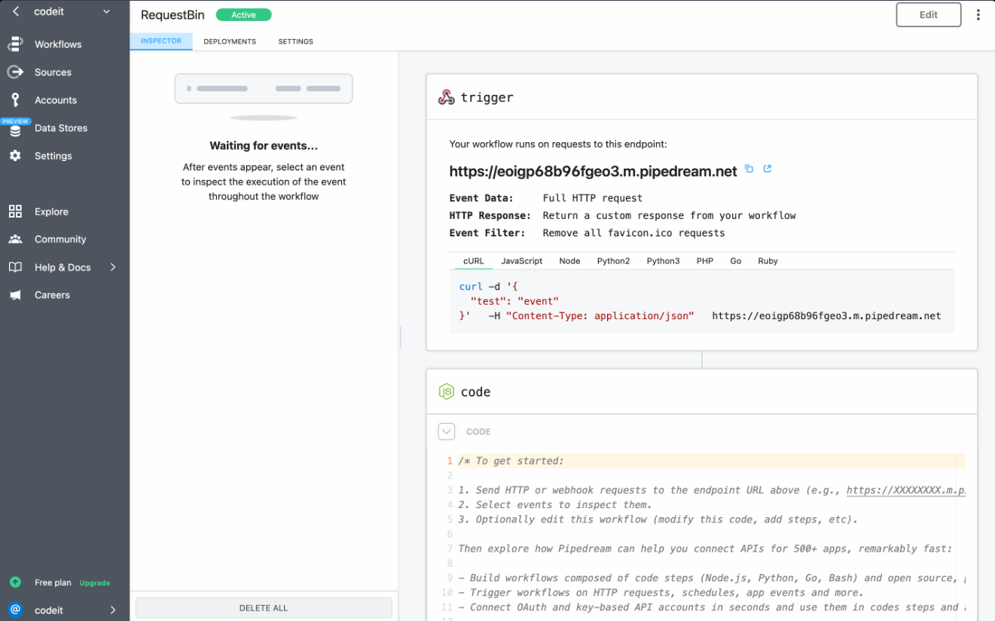Click code line 'Select events to inspect them'
995x621 pixels.
pos(555,505)
